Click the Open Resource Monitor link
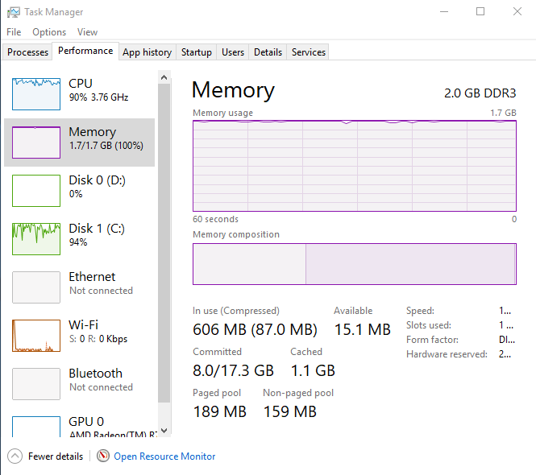This screenshot has width=536, height=475. click(x=164, y=456)
